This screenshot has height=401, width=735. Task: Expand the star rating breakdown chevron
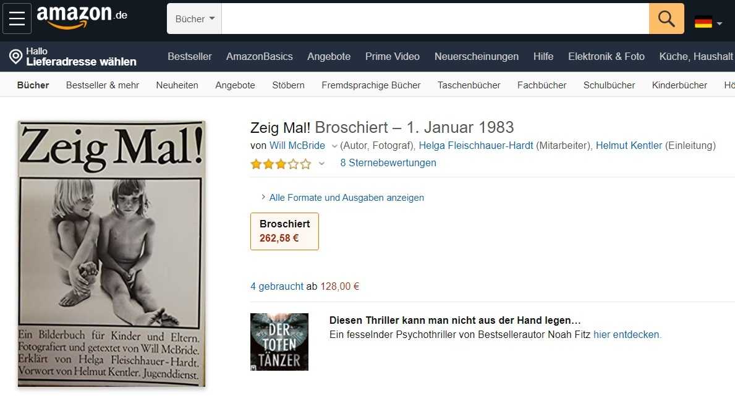pos(321,164)
